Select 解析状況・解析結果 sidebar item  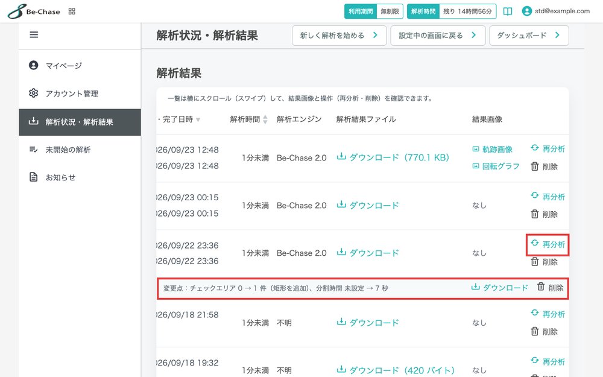point(80,122)
